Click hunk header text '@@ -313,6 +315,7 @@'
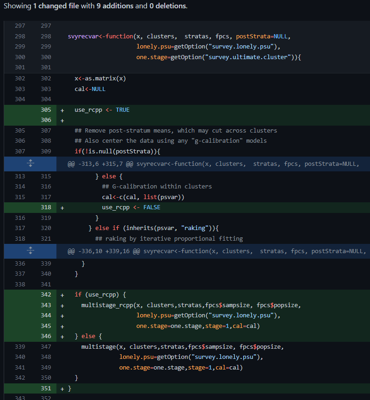 (100, 164)
